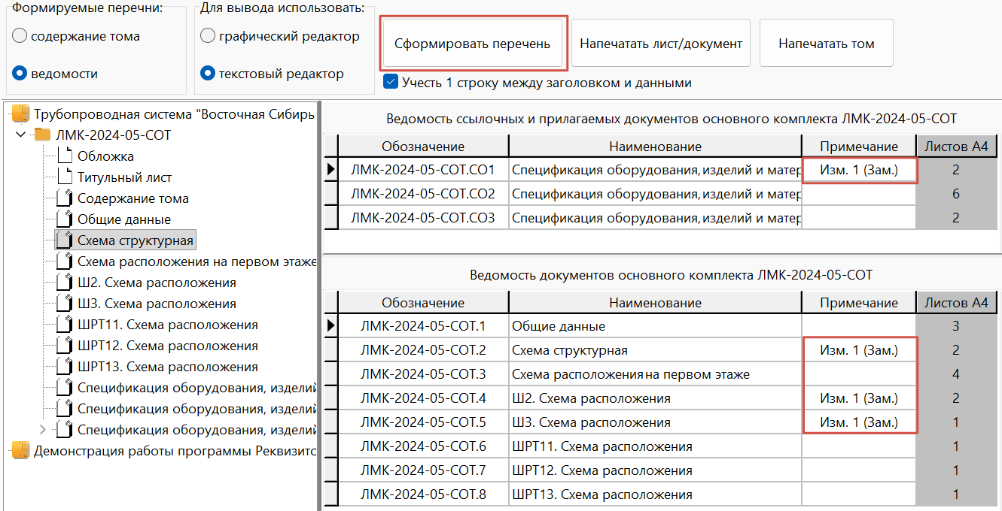This screenshot has width=1002, height=511.
Task: Click the ШРТ13. Схема расположения tree icon
Action: point(64,367)
